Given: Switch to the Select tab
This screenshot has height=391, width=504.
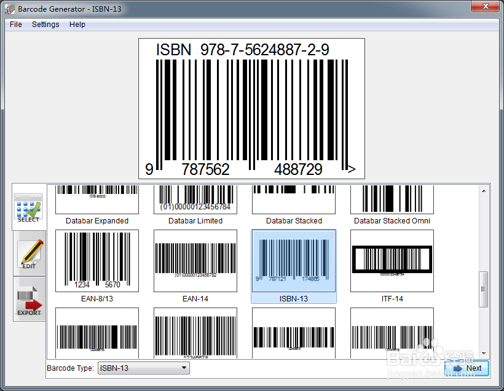Looking at the screenshot, I should click(28, 207).
